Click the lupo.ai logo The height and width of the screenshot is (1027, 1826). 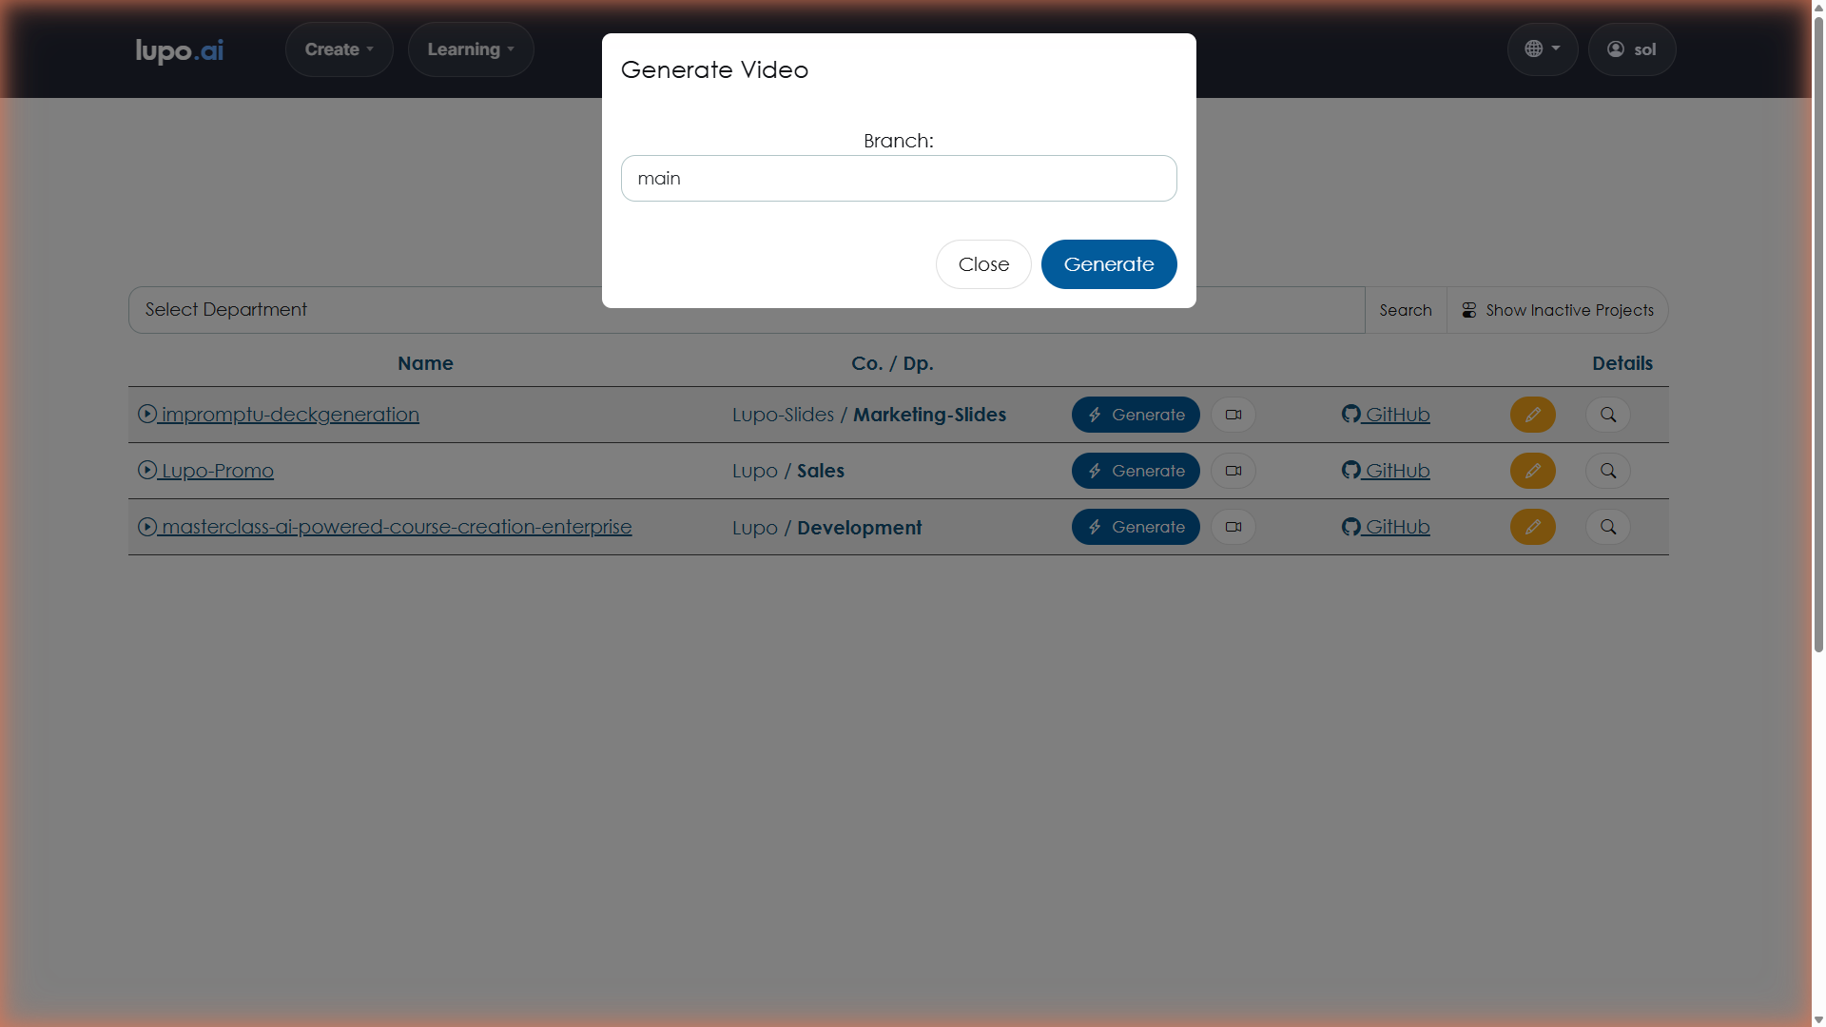pyautogui.click(x=180, y=50)
